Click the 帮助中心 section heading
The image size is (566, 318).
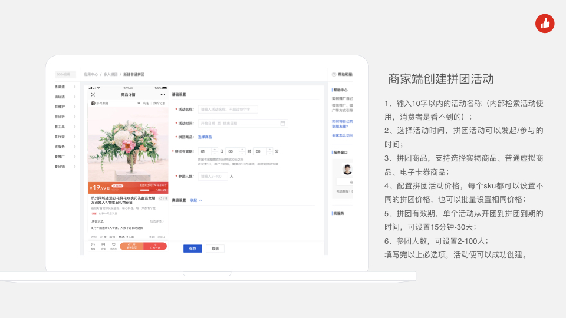click(340, 90)
